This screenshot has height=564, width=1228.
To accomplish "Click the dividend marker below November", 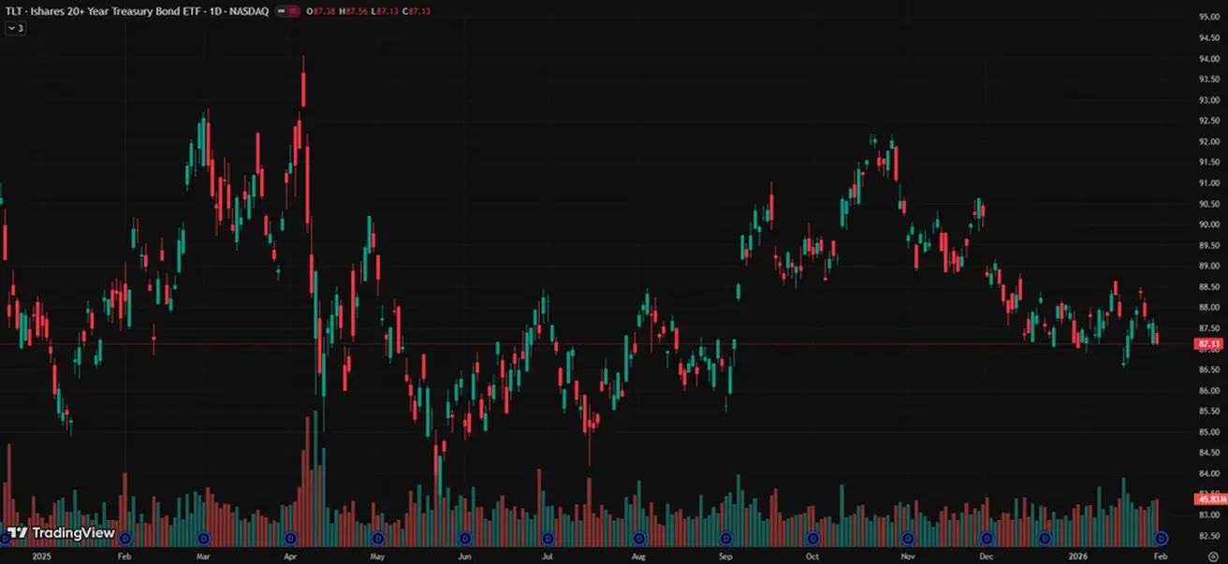I will (907, 538).
